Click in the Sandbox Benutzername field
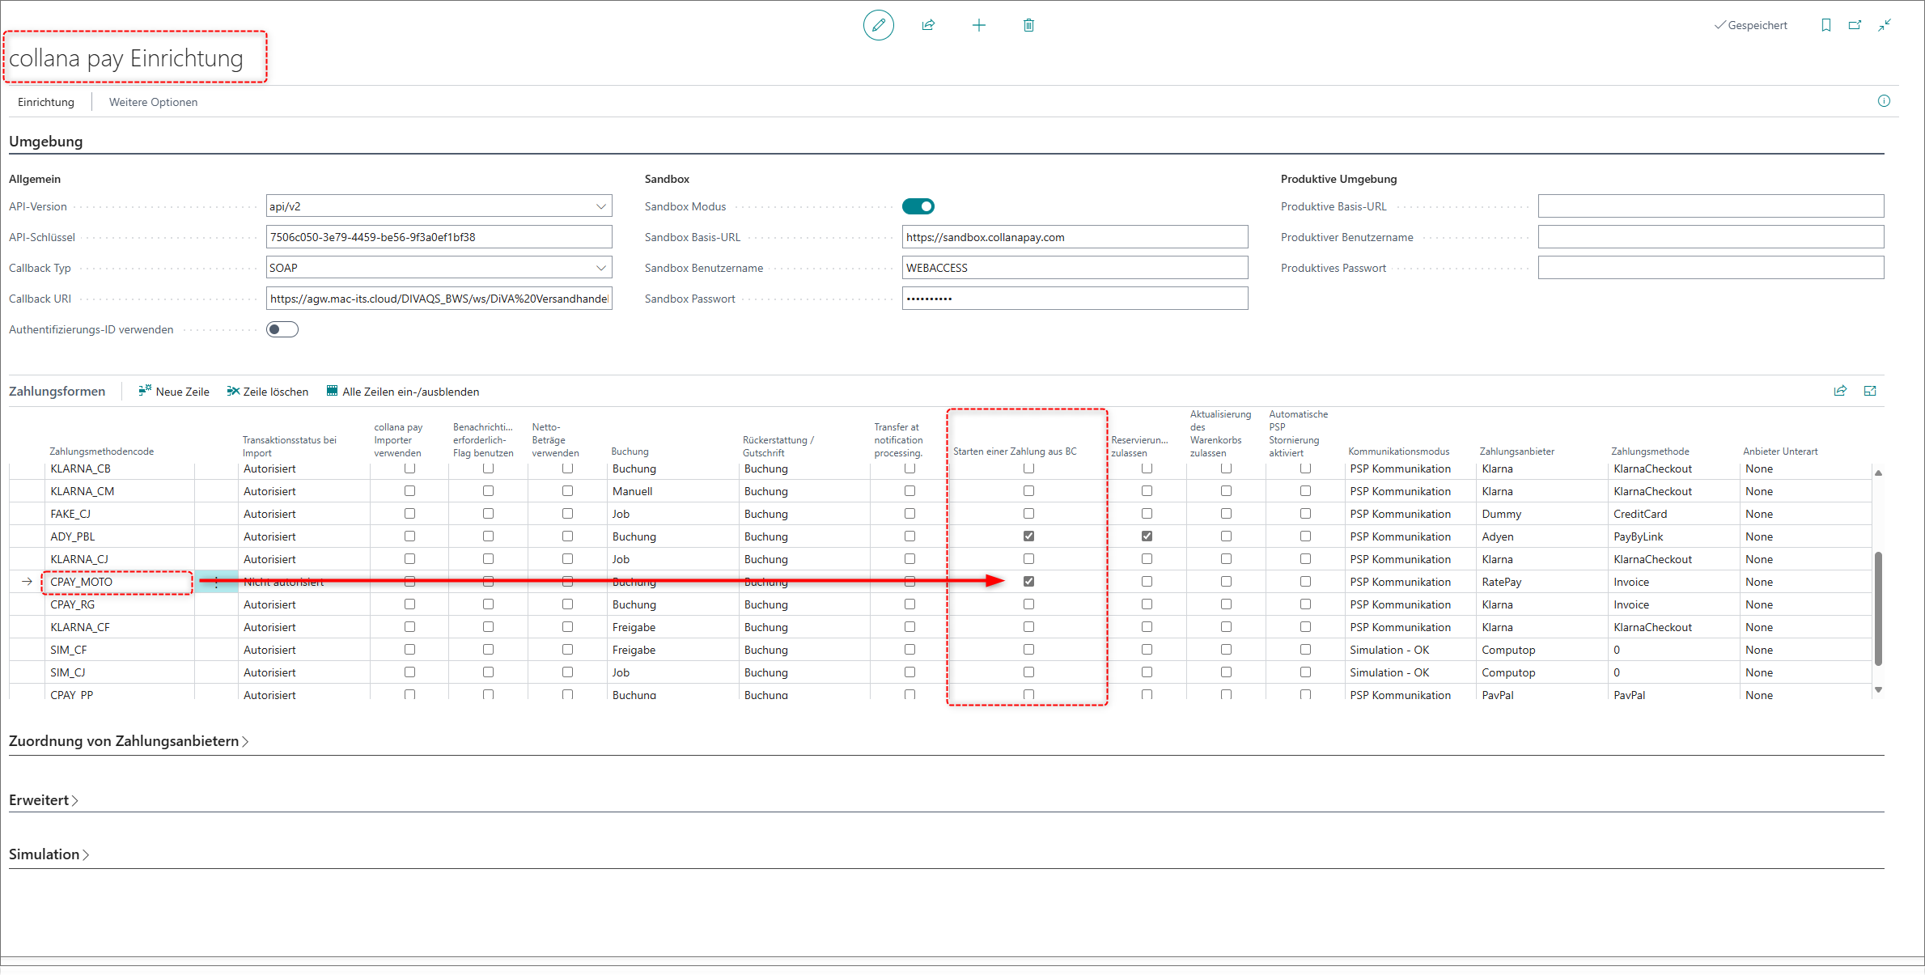 pyautogui.click(x=1075, y=268)
